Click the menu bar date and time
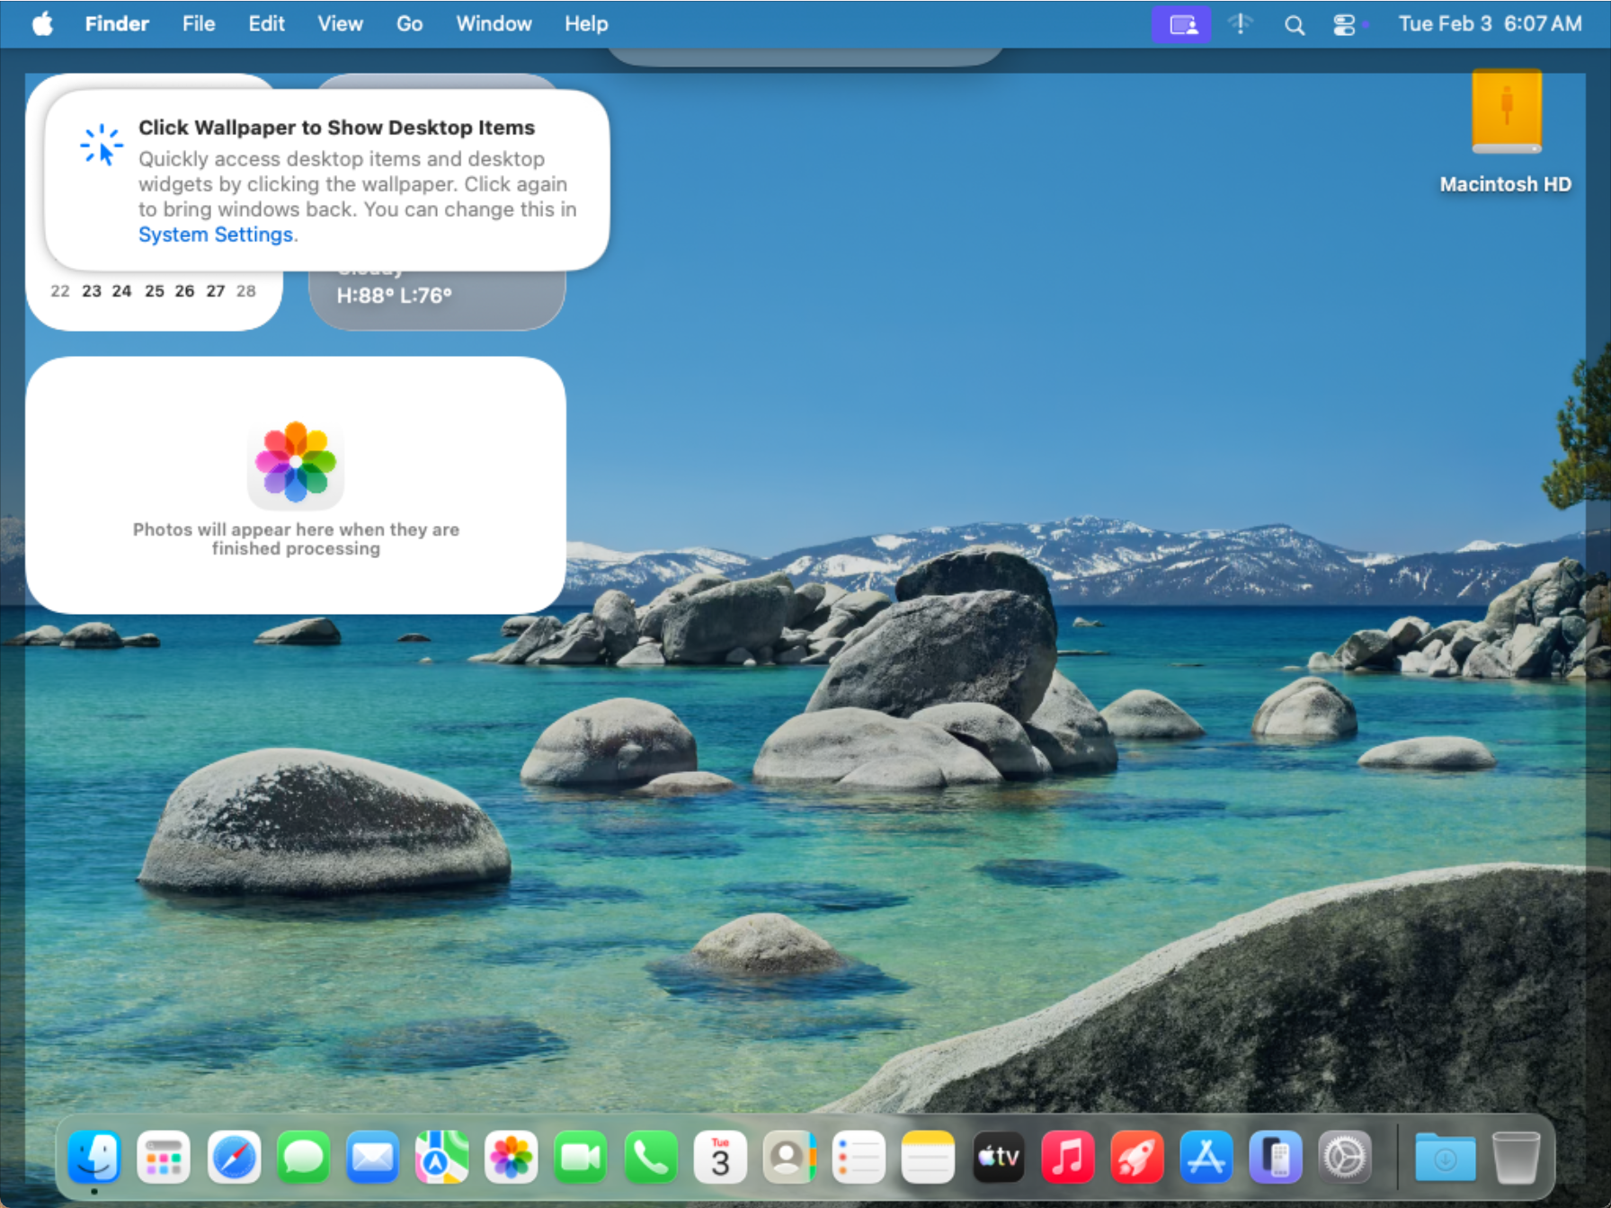 coord(1489,24)
